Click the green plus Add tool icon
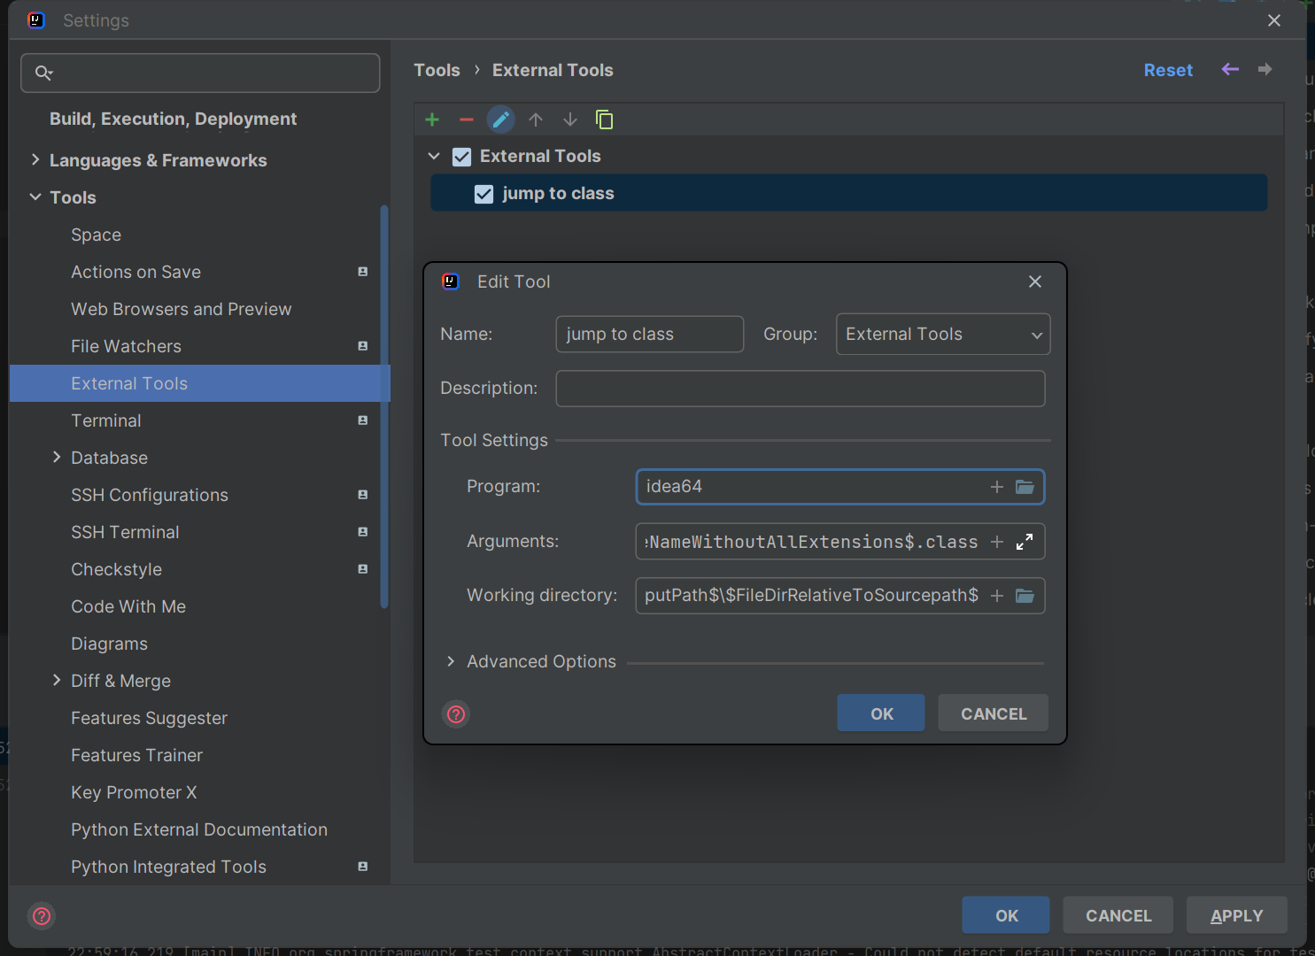 pyautogui.click(x=432, y=119)
